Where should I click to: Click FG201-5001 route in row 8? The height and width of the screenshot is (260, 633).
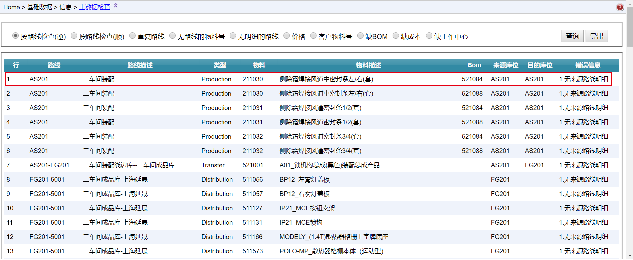[x=47, y=180]
